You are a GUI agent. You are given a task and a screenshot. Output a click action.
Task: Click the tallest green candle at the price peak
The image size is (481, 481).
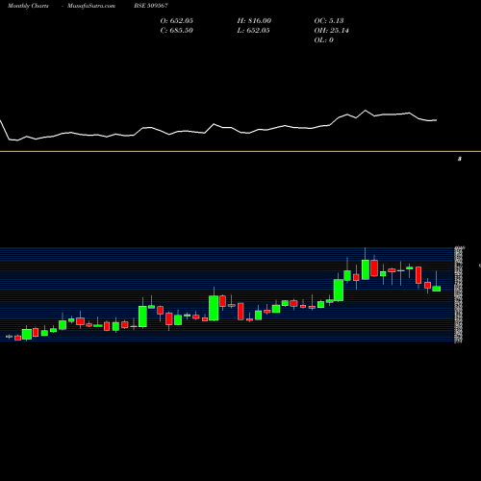[366, 269]
